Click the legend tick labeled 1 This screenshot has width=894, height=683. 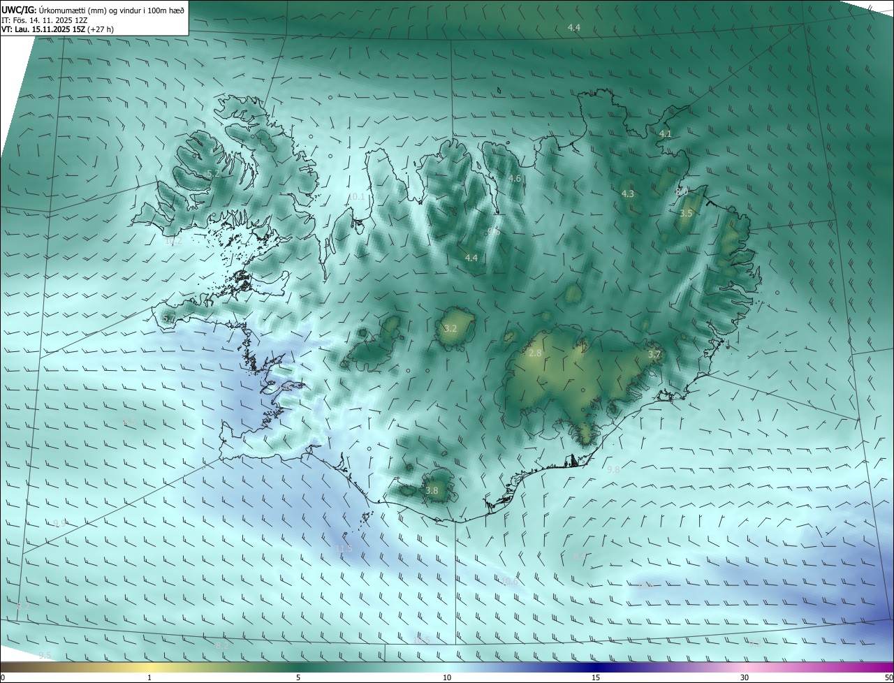pos(149,677)
